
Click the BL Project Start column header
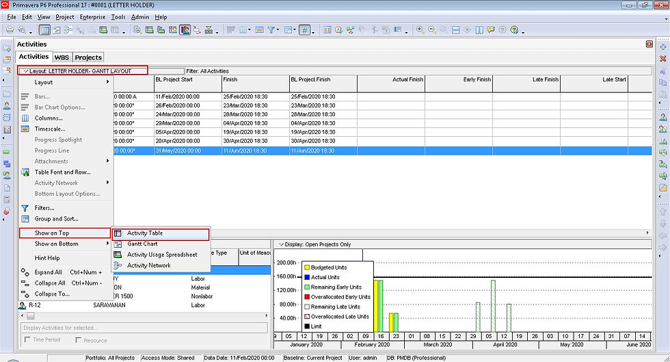tap(187, 83)
